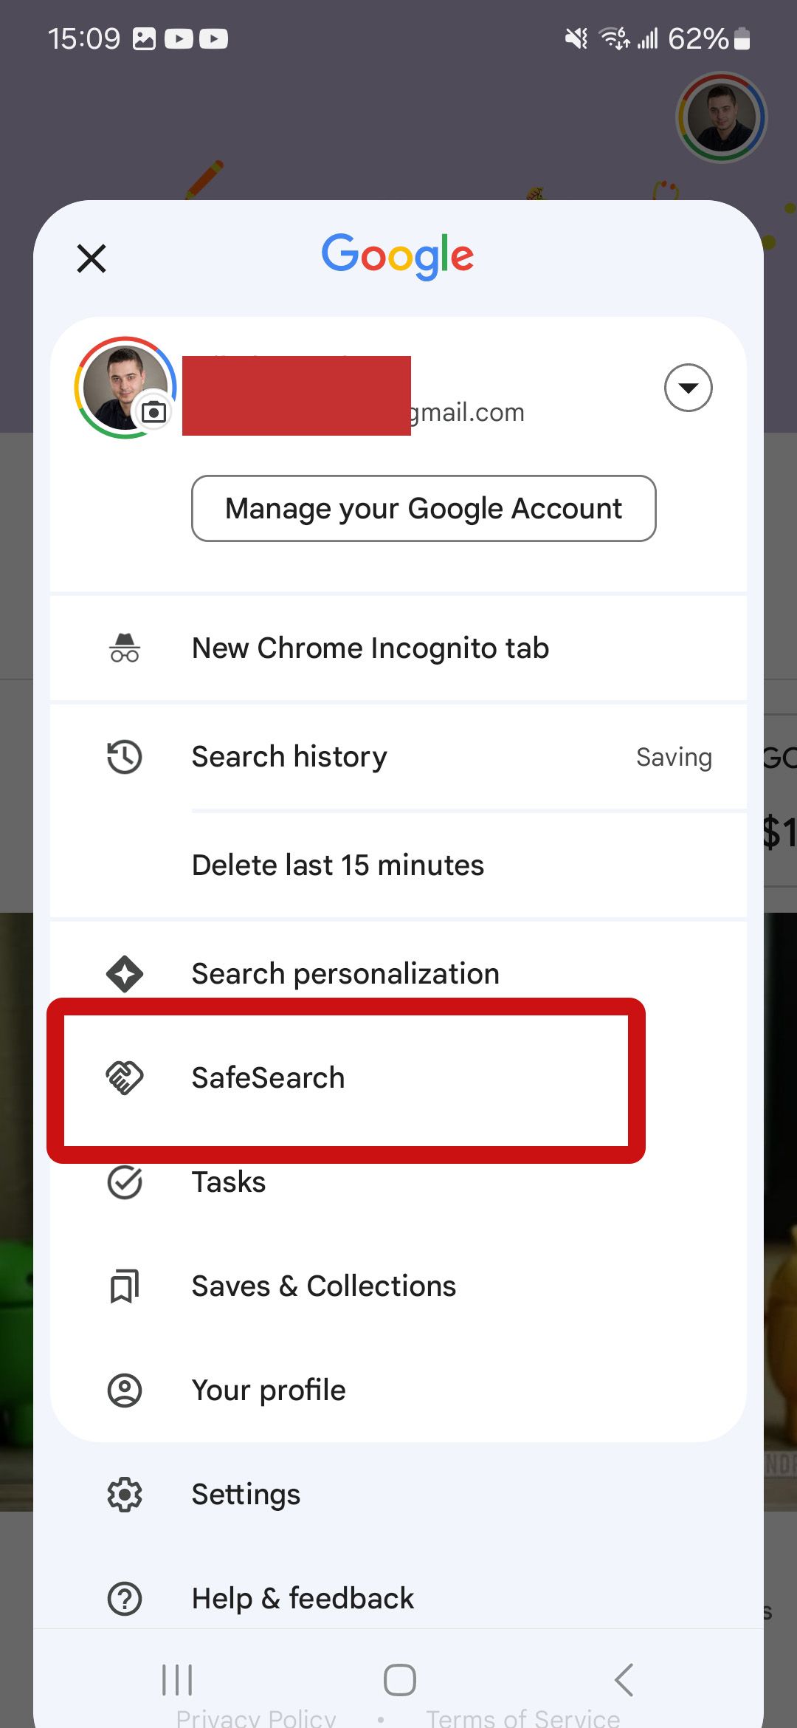Screen dimensions: 797x1728
Task: Tap the recent apps navigation button
Action: click(177, 1679)
